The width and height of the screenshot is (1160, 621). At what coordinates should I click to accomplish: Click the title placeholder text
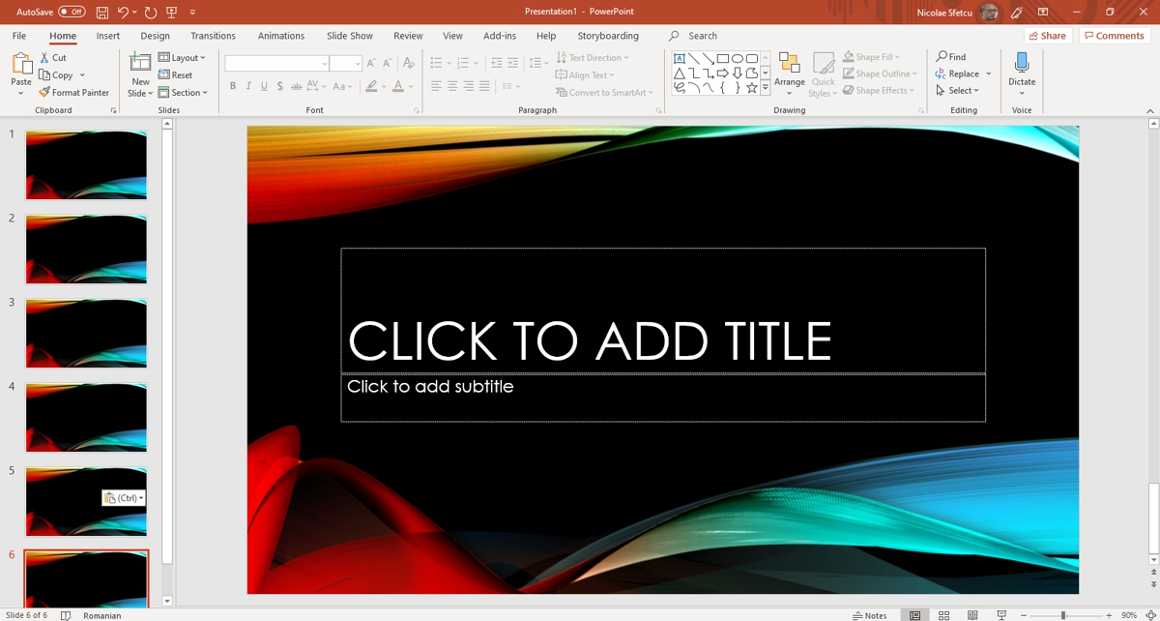coord(590,340)
